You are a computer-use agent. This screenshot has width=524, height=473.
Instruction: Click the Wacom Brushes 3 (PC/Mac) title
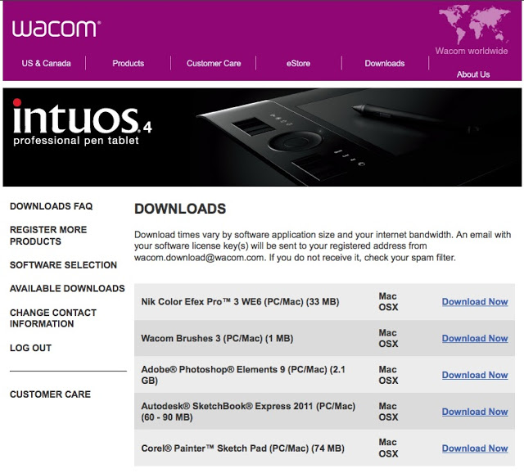point(217,339)
